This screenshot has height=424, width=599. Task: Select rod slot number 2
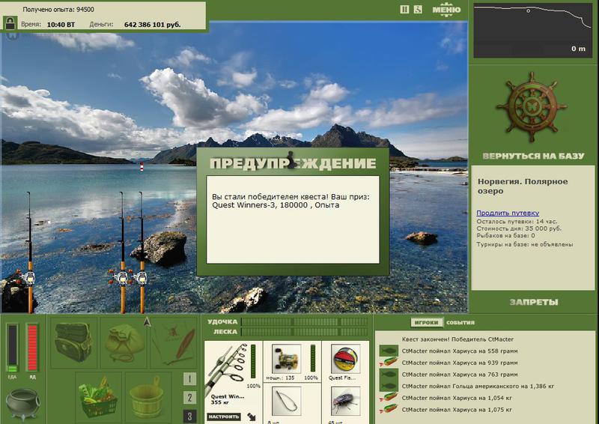pyautogui.click(x=189, y=398)
